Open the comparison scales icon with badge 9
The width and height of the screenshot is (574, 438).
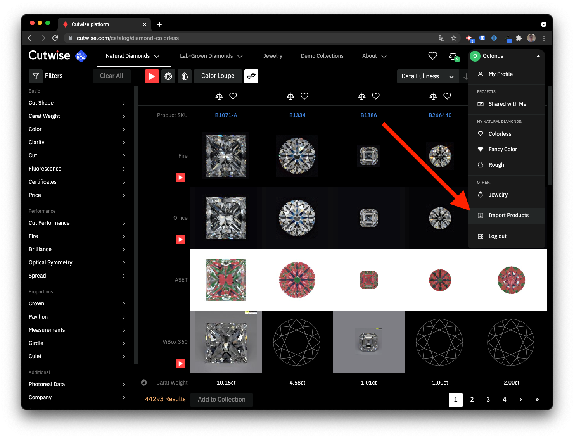(x=453, y=57)
